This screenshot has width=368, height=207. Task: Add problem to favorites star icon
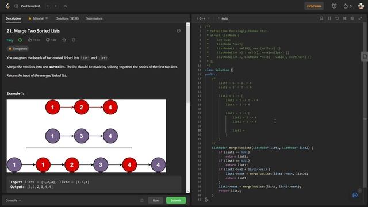[64, 40]
